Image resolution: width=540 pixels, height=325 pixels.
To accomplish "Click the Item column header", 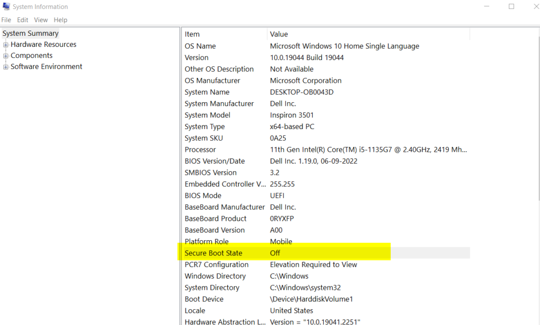I will pos(192,34).
